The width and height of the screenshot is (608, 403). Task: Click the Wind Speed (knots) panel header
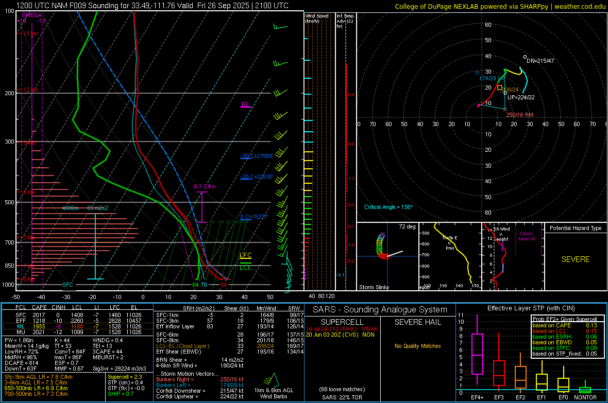317,18
